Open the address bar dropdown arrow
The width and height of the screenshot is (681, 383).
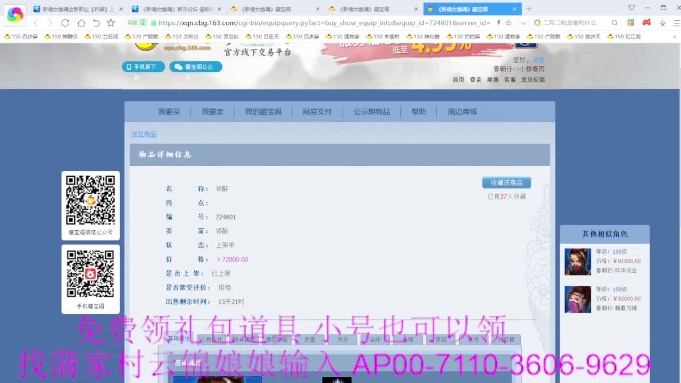(x=523, y=23)
